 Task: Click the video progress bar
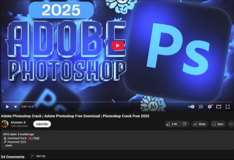click(117, 102)
